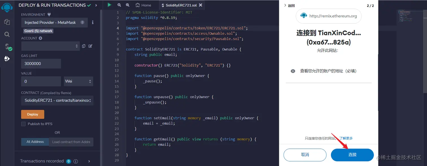Enable the Publish to IPFS checkbox
The width and height of the screenshot is (427, 166).
(23, 124)
